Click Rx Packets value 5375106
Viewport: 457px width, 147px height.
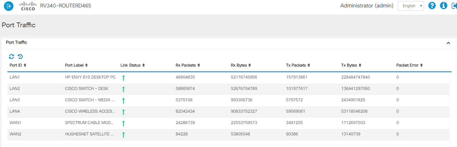tap(184, 100)
